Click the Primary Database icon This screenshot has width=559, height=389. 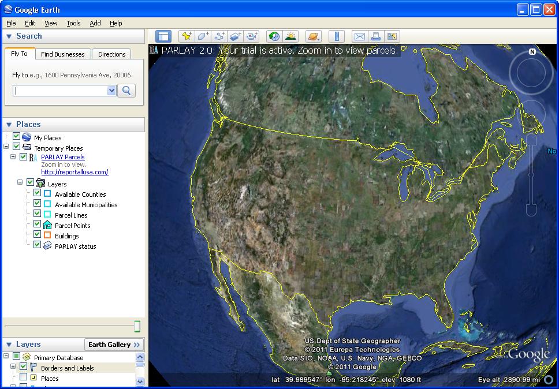pos(27,357)
